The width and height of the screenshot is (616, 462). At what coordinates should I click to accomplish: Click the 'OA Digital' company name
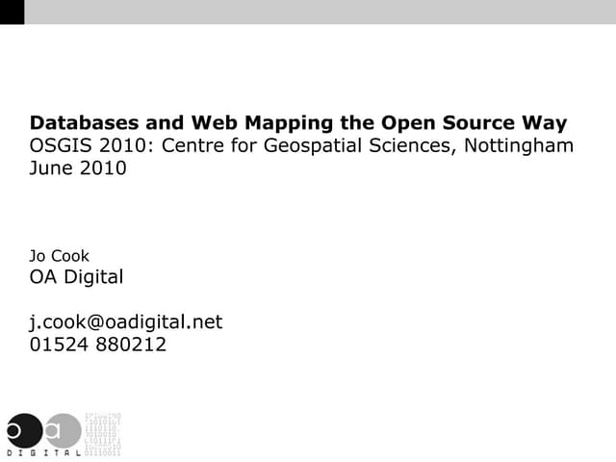[77, 277]
